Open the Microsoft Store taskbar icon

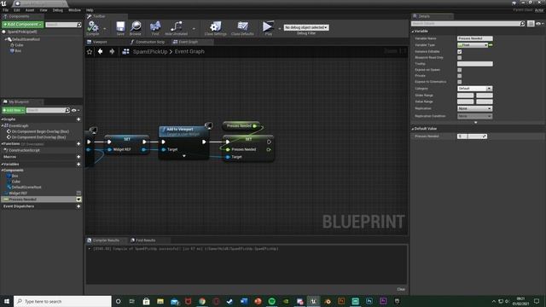(x=146, y=301)
